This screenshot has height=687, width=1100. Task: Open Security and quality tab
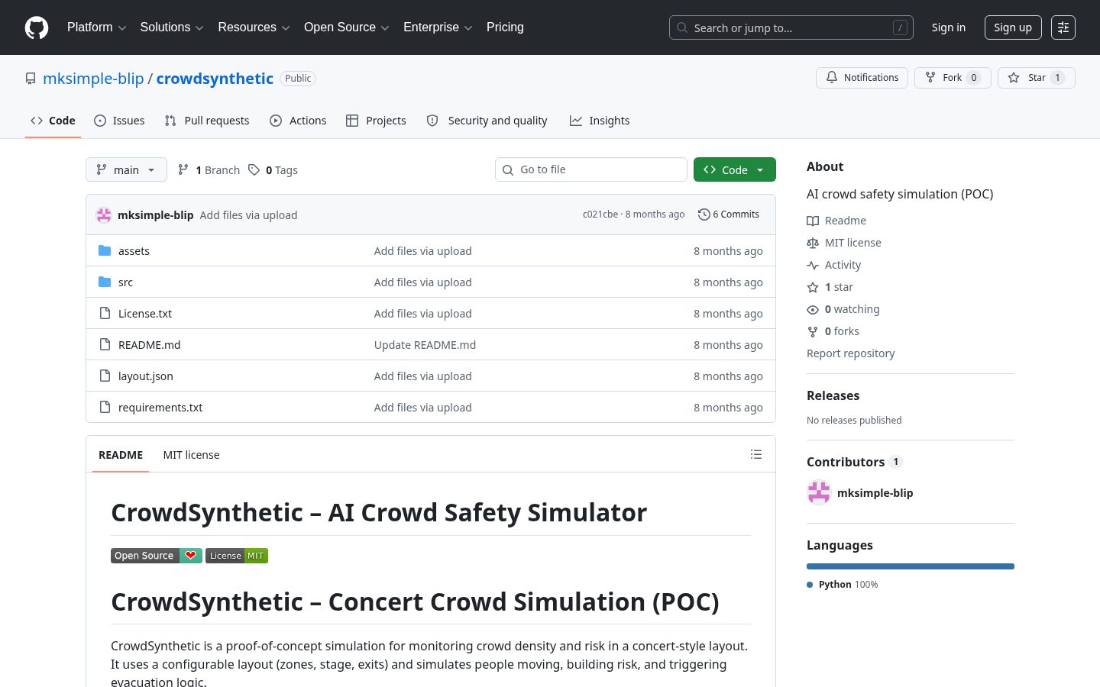pyautogui.click(x=487, y=121)
